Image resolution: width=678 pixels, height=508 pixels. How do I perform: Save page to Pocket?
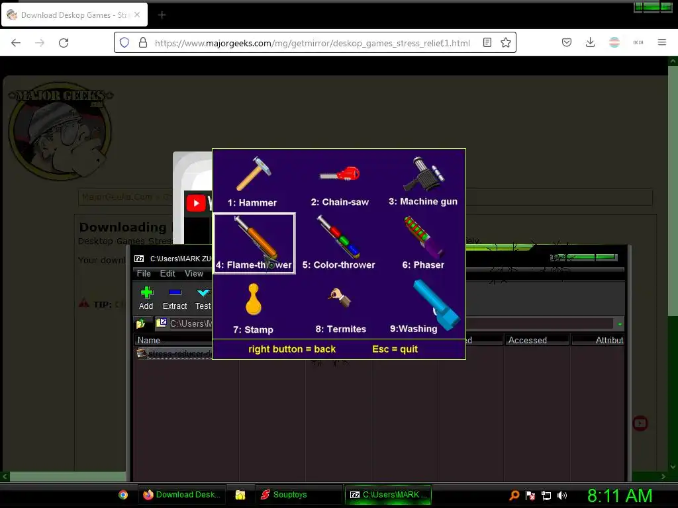click(567, 42)
